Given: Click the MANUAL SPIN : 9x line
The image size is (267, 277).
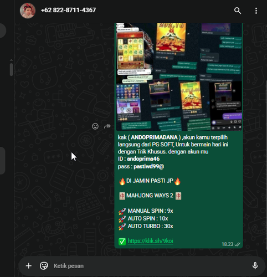Looking at the screenshot, I should coord(146,211).
